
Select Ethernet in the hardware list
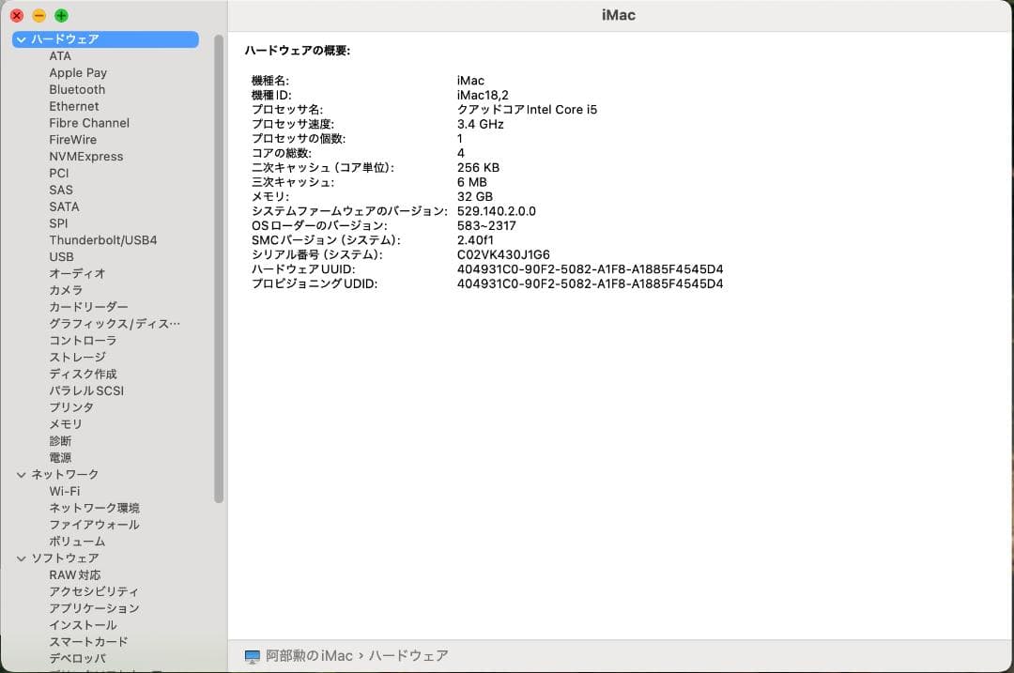coord(74,106)
